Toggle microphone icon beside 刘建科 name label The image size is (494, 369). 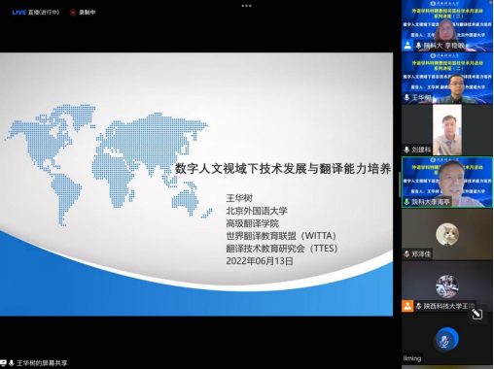tap(406, 150)
